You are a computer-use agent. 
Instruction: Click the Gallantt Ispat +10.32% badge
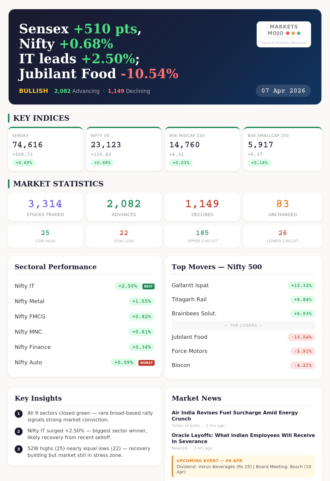[301, 285]
